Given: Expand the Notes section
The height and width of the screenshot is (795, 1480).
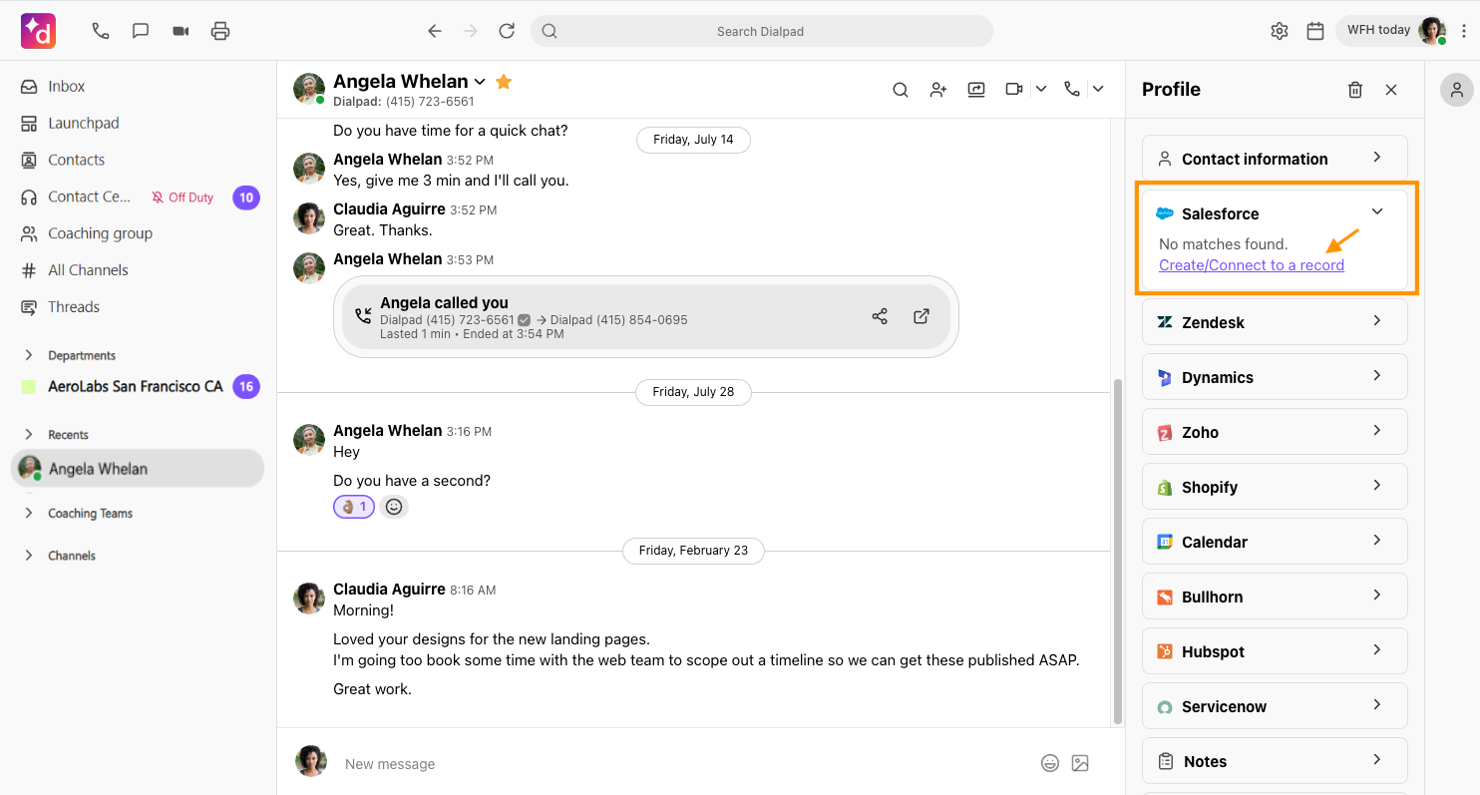Looking at the screenshot, I should tap(1275, 761).
